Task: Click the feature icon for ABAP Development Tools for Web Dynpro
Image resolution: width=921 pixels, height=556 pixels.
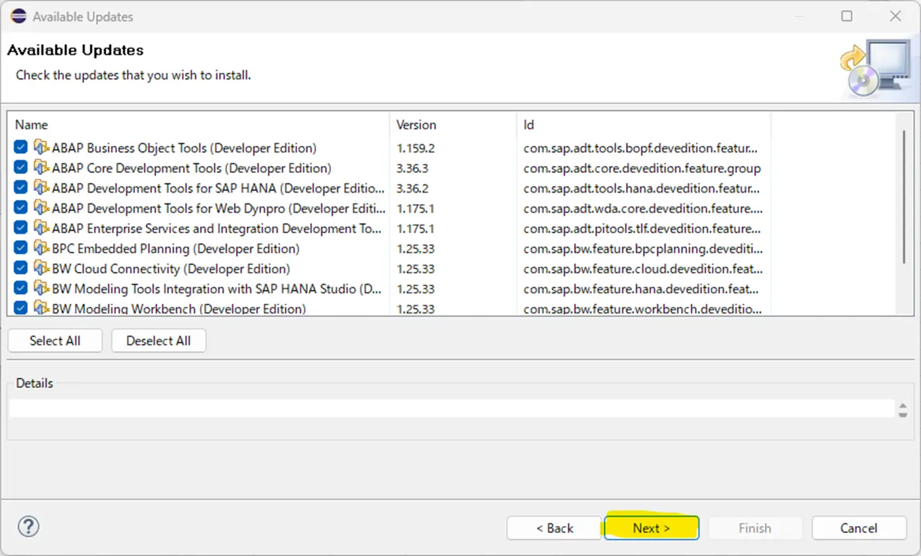Action: (x=41, y=207)
